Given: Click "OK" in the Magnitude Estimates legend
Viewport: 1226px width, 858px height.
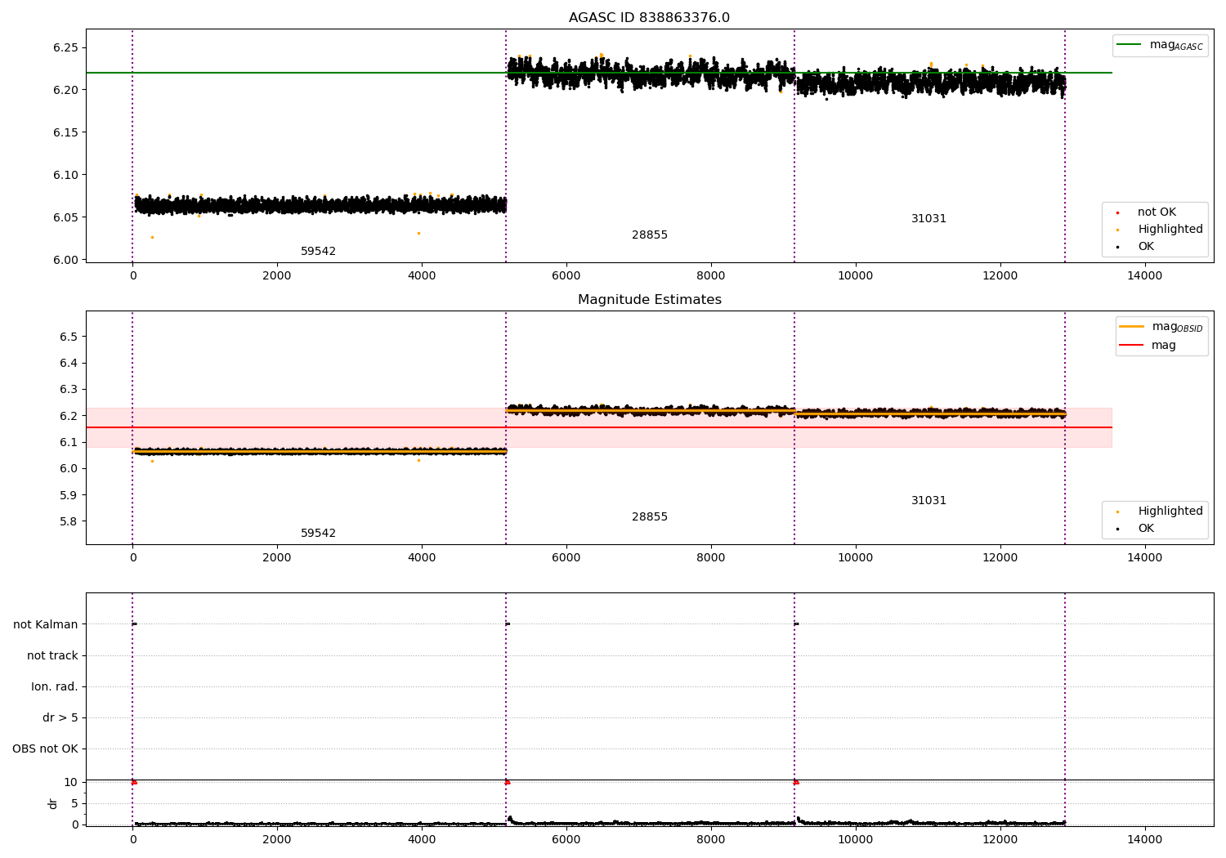Looking at the screenshot, I should click(1136, 529).
